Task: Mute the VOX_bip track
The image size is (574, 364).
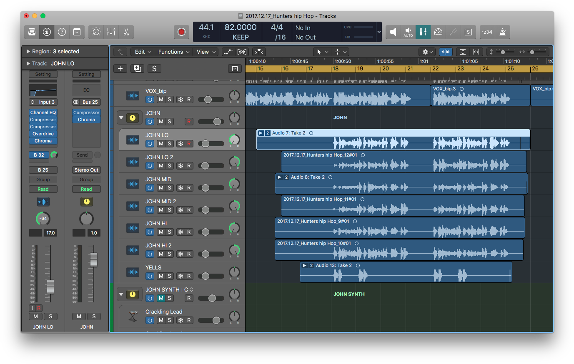Action: [161, 100]
